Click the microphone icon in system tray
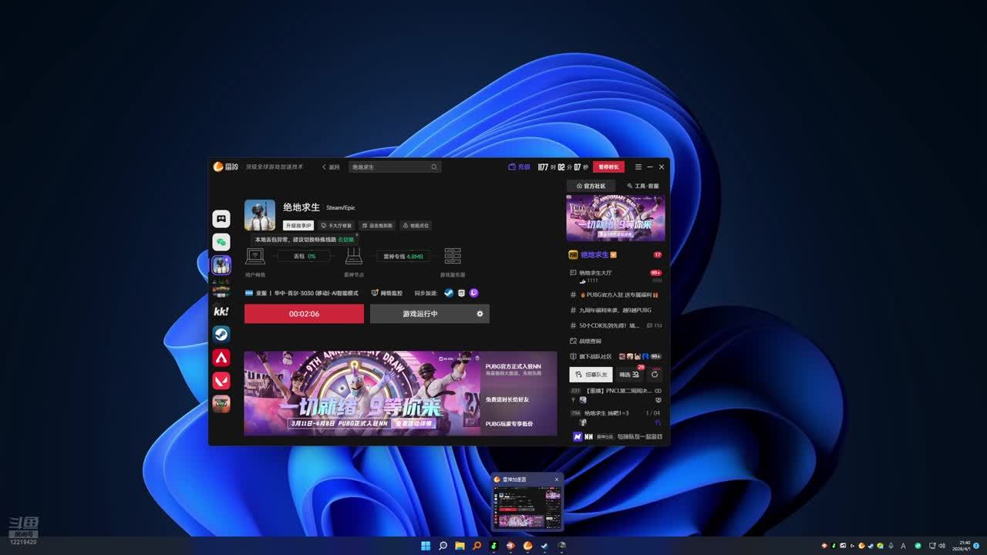Image resolution: width=987 pixels, height=555 pixels. [x=891, y=546]
